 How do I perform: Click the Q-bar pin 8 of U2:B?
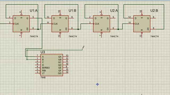click(x=153, y=29)
